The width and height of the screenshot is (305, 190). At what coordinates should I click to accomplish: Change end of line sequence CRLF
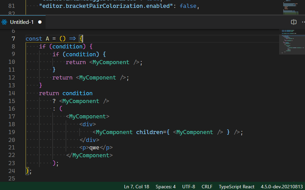tap(207, 187)
